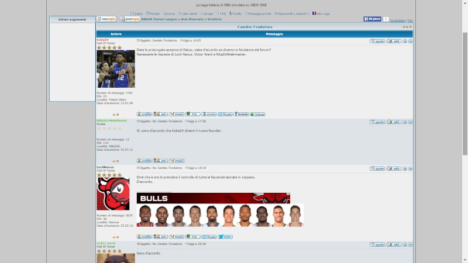The height and width of the screenshot is (263, 468).
Task: Open the Cerca menu link
Action: pyautogui.click(x=169, y=13)
